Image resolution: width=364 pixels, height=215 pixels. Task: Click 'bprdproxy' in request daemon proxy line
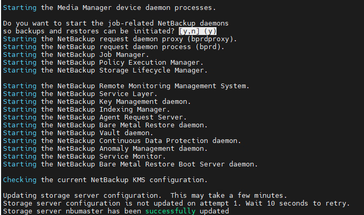pyautogui.click(x=210, y=39)
